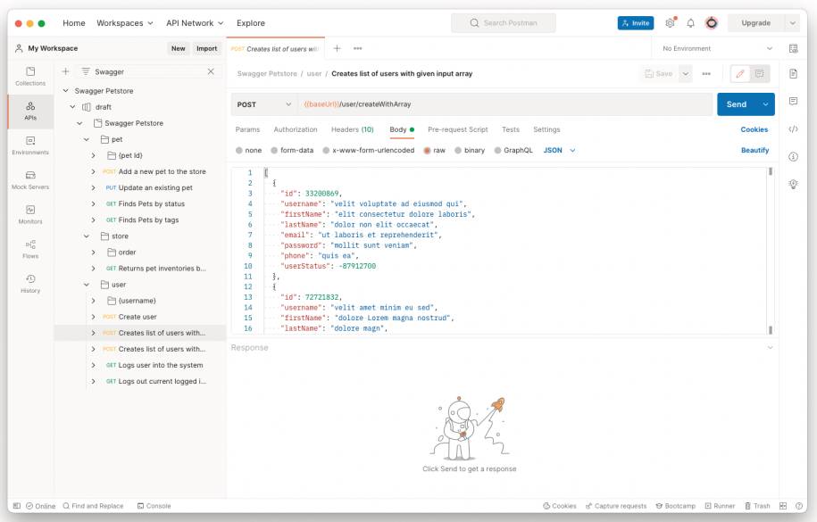Screen dimensions: 817x522
Task: Open comments icon in right sidebar
Action: (793, 101)
